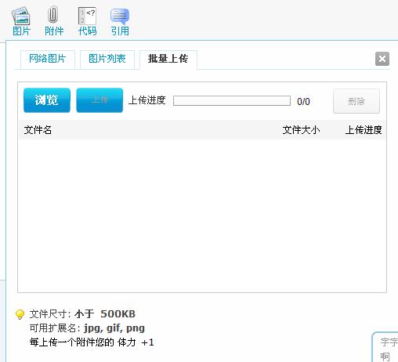Screen dimensions: 398x362
Task: Click the 500KB file size text
Action: click(x=118, y=313)
